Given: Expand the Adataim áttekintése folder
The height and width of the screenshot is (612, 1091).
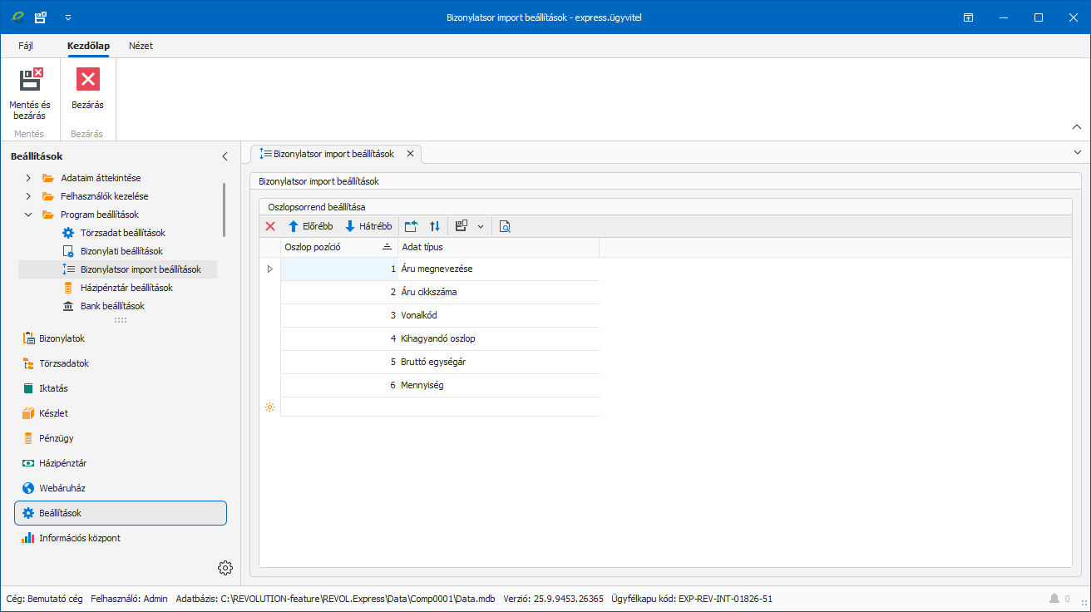Looking at the screenshot, I should coord(28,178).
